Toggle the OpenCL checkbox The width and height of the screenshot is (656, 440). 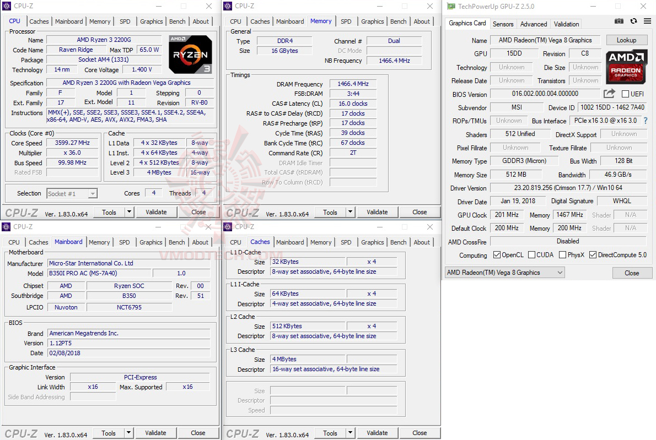tap(497, 255)
